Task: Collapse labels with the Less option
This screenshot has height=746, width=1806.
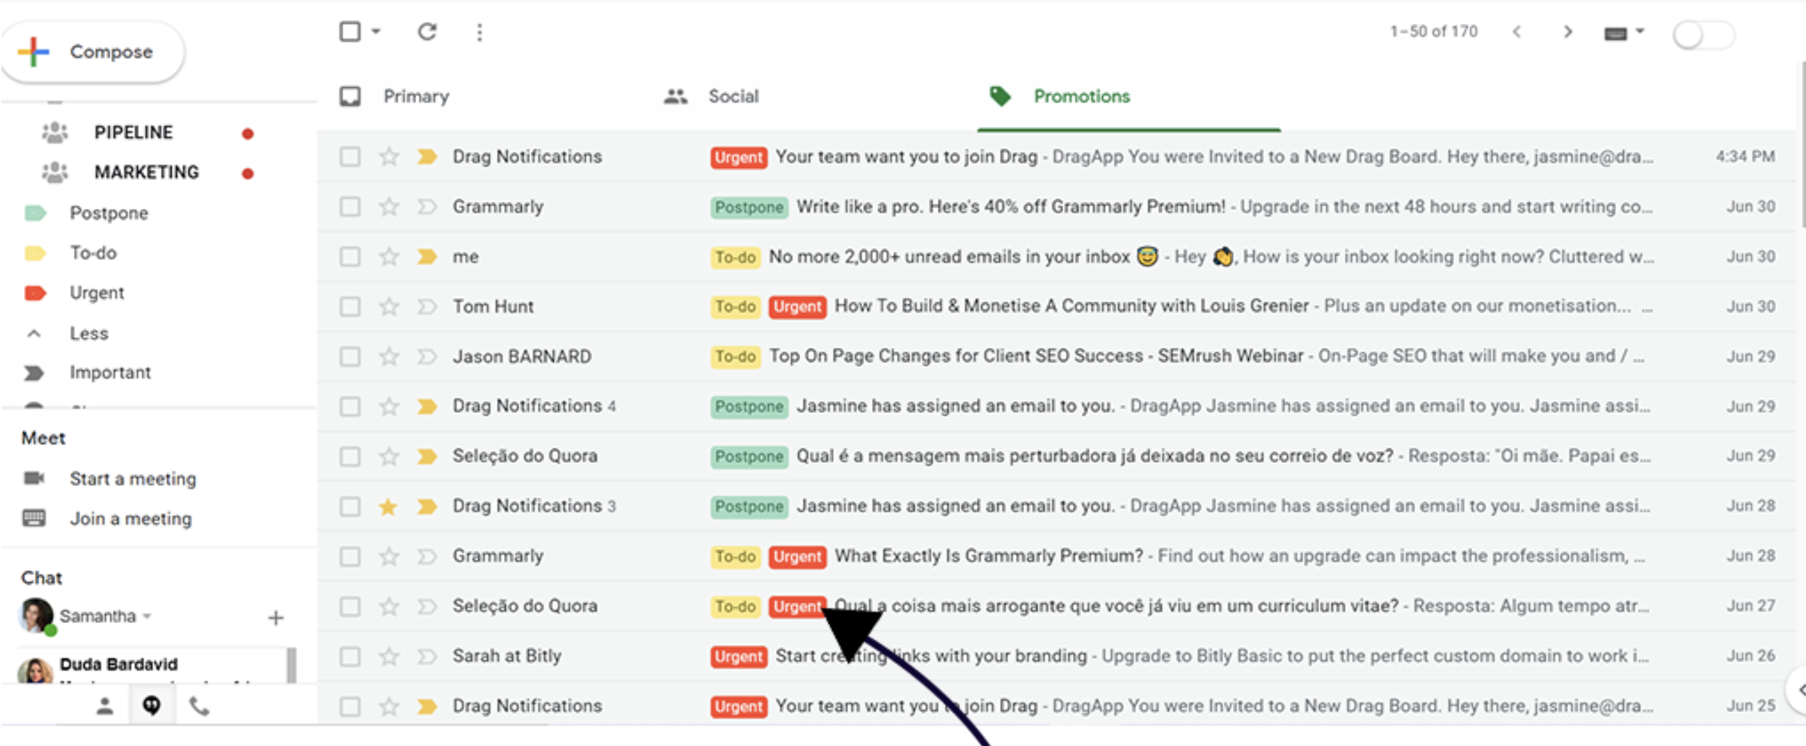Action: click(88, 333)
